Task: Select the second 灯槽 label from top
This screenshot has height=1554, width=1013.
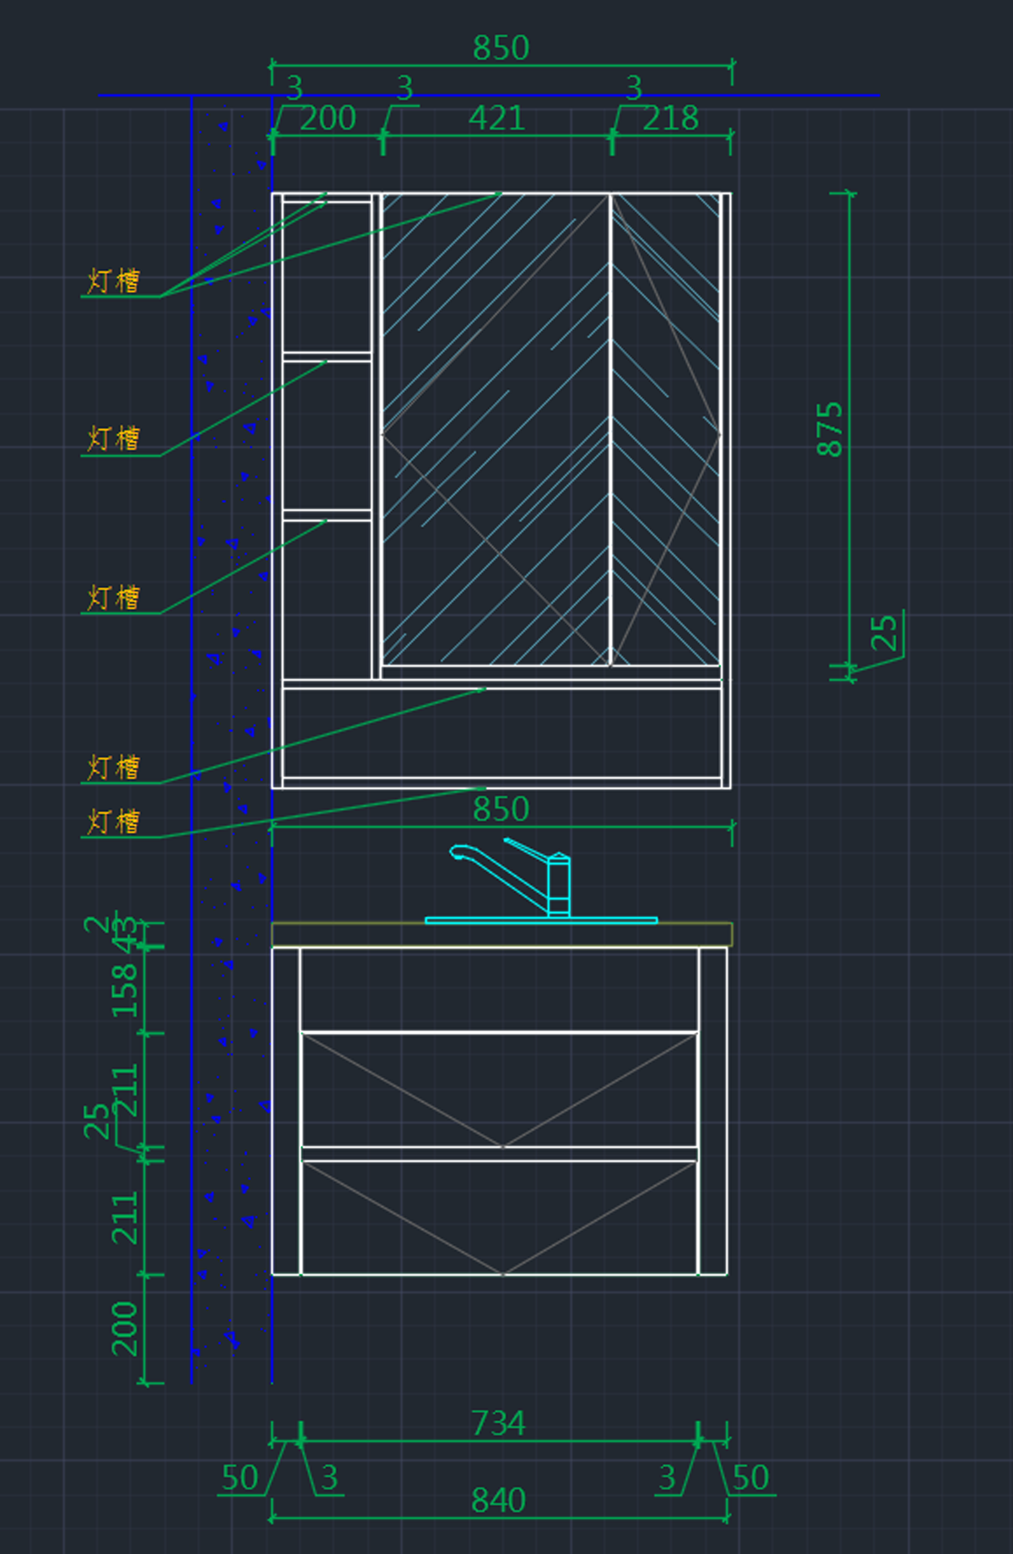Action: click(114, 439)
